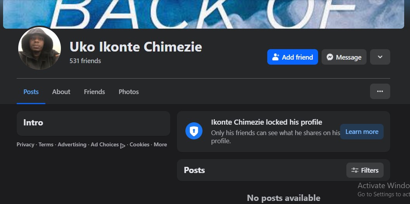The image size is (410, 204).
Task: Switch to the Posts tab
Action: tap(31, 92)
